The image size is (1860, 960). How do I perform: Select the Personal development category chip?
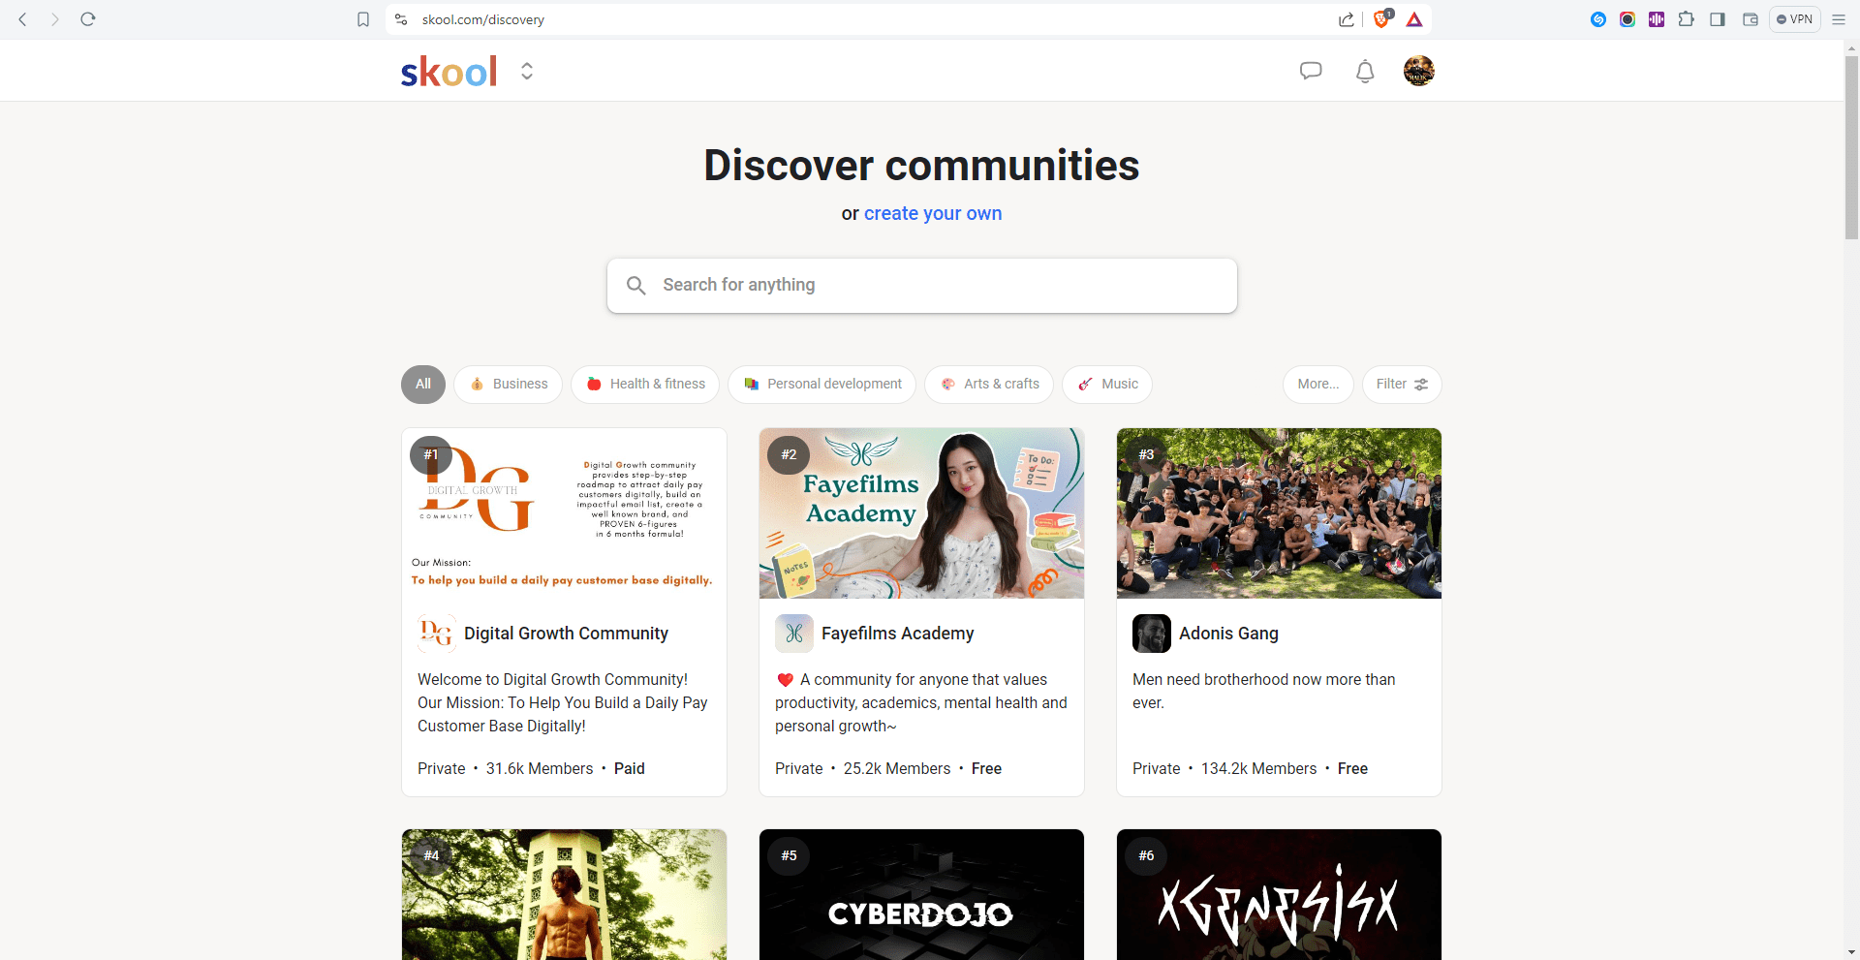(822, 384)
